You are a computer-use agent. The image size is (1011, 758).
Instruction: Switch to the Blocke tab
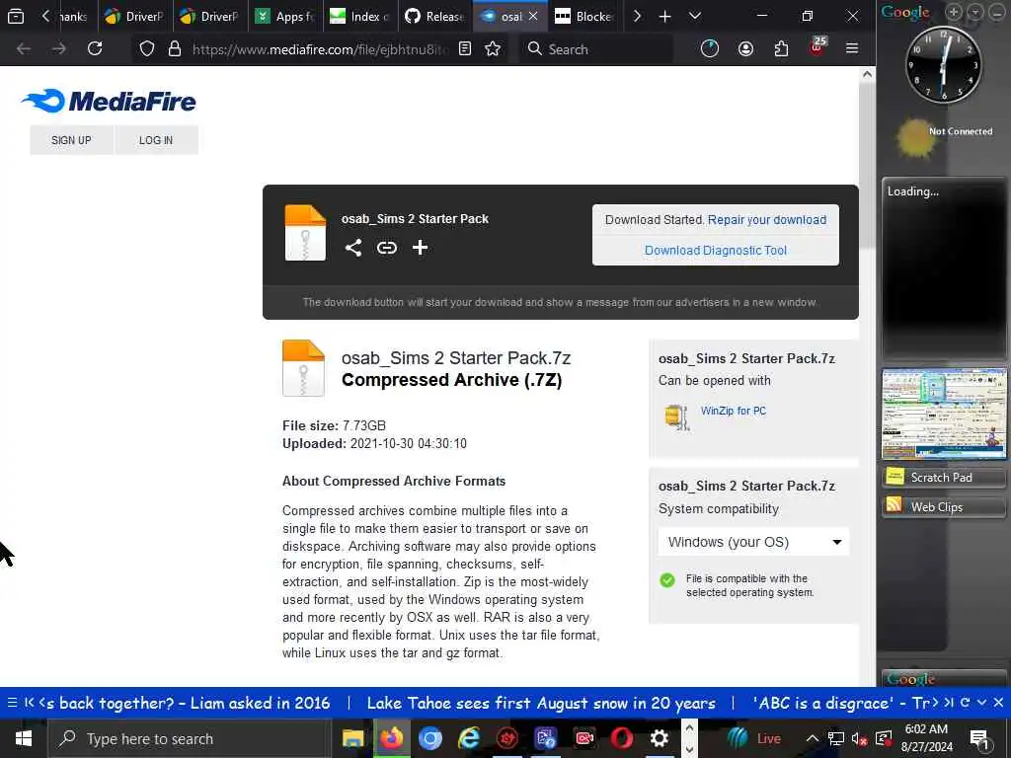tap(584, 16)
